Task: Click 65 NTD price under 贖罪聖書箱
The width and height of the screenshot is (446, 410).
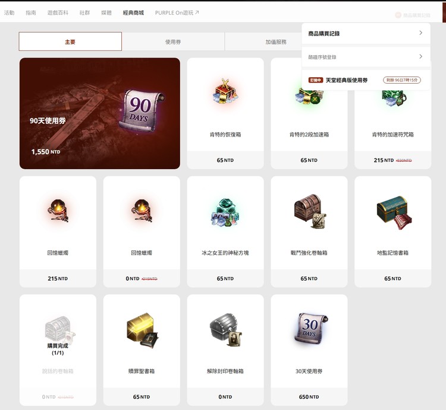Action: point(142,397)
